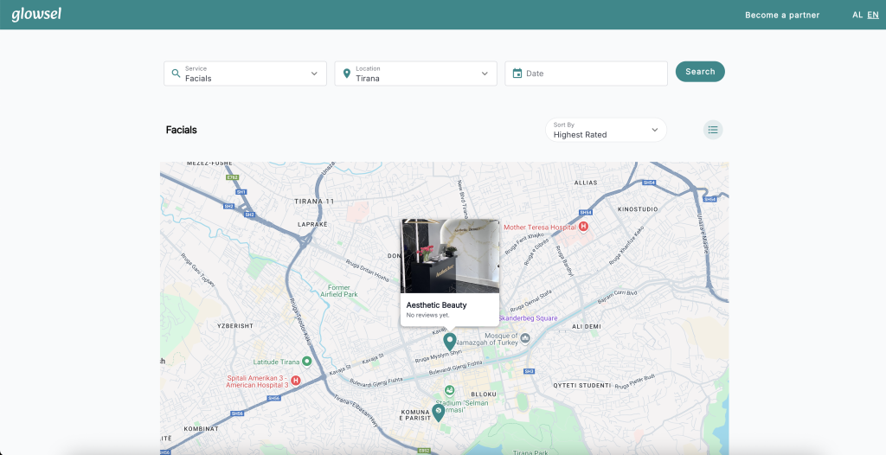Click the ALI DEMI map label

[x=587, y=326]
